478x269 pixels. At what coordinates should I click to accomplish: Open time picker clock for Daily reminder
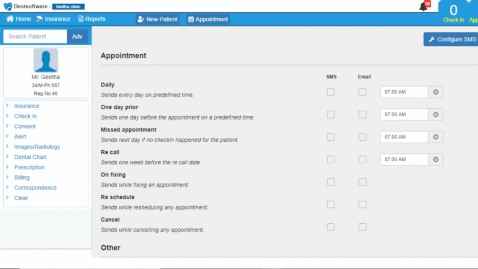coord(436,92)
